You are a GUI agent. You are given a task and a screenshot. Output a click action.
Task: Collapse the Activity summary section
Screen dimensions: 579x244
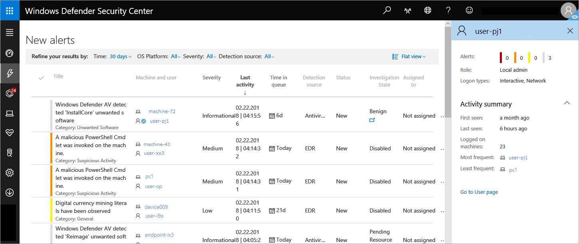pyautogui.click(x=567, y=103)
